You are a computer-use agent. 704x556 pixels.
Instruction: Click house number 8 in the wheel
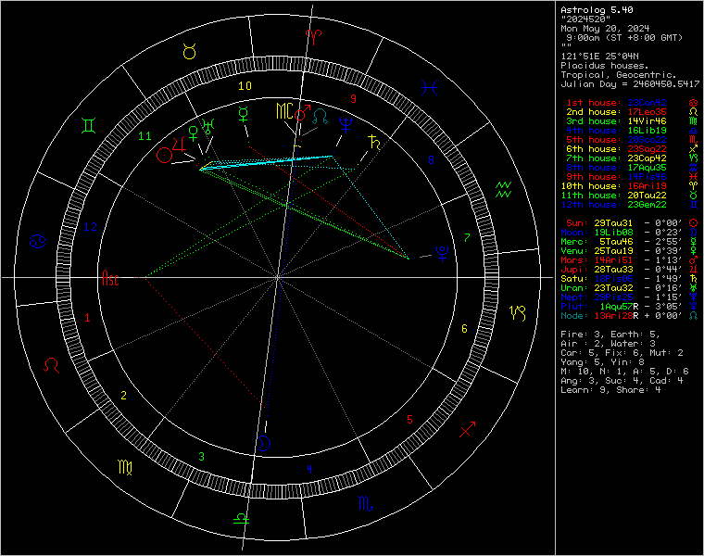[431, 159]
